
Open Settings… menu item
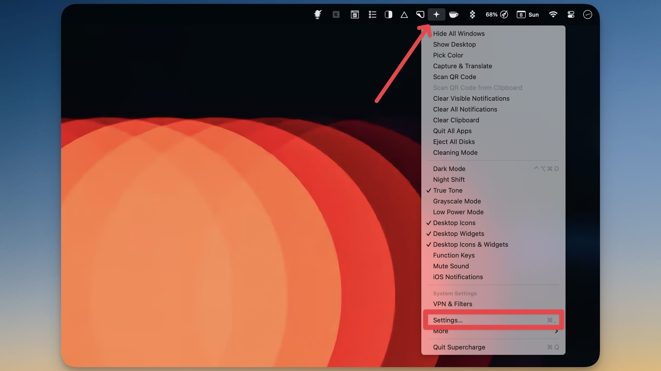point(493,320)
